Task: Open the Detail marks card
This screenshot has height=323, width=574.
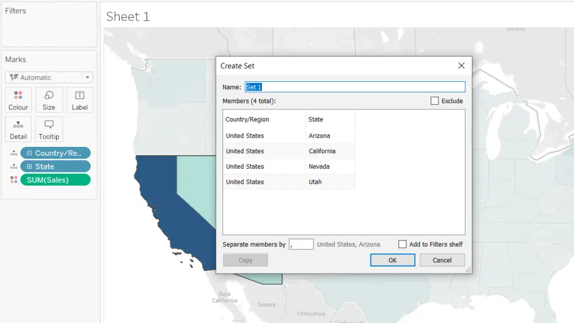Action: [18, 130]
